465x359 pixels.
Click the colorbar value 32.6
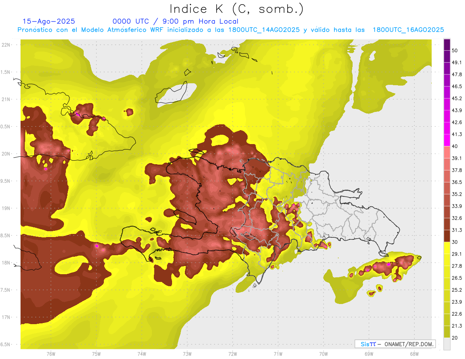[x=457, y=218]
